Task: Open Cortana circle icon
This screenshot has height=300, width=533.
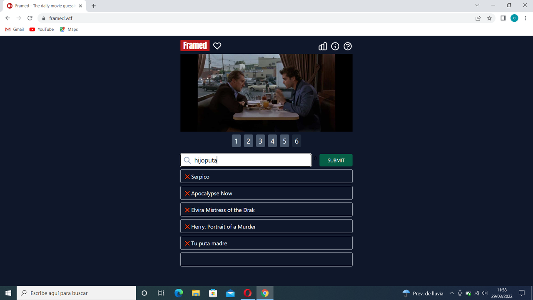Action: coord(144,293)
